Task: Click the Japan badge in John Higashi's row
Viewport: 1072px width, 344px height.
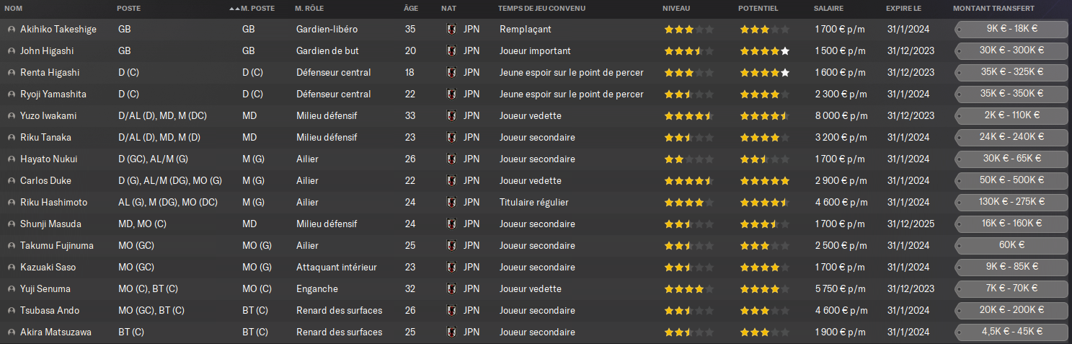Action: click(x=452, y=51)
